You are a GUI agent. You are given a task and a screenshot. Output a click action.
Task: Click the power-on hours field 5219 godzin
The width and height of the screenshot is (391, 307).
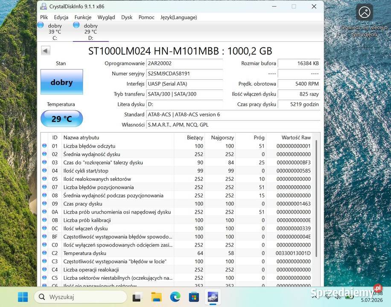[x=299, y=104]
